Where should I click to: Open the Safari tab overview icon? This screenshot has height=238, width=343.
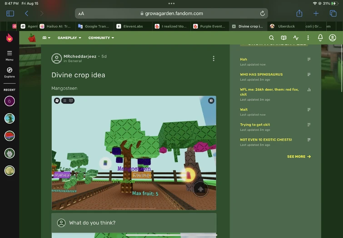[333, 14]
